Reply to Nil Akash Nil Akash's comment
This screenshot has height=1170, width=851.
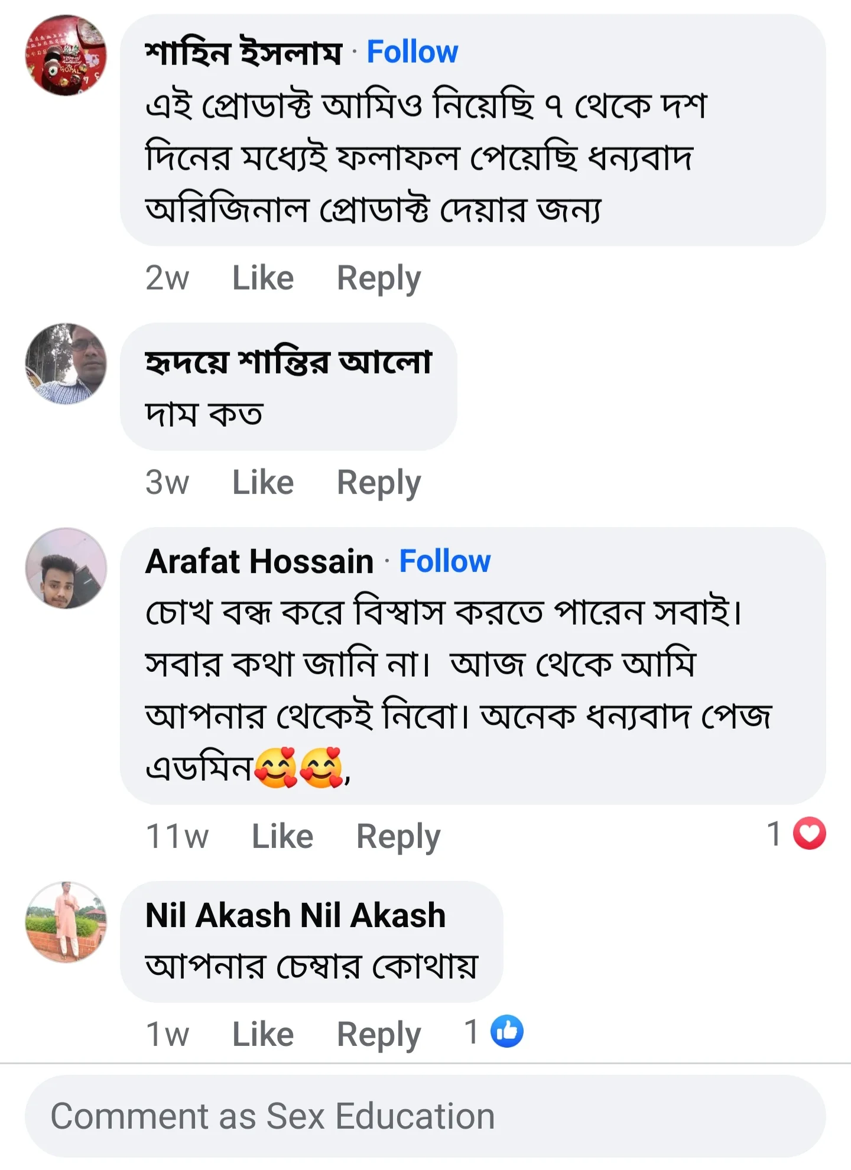(378, 1034)
